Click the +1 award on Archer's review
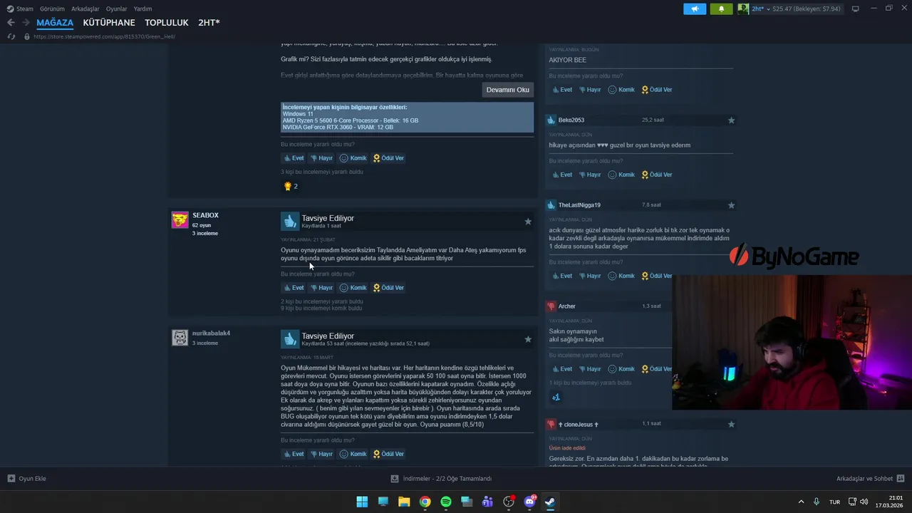Screen dimensions: 912x513 pos(556,397)
